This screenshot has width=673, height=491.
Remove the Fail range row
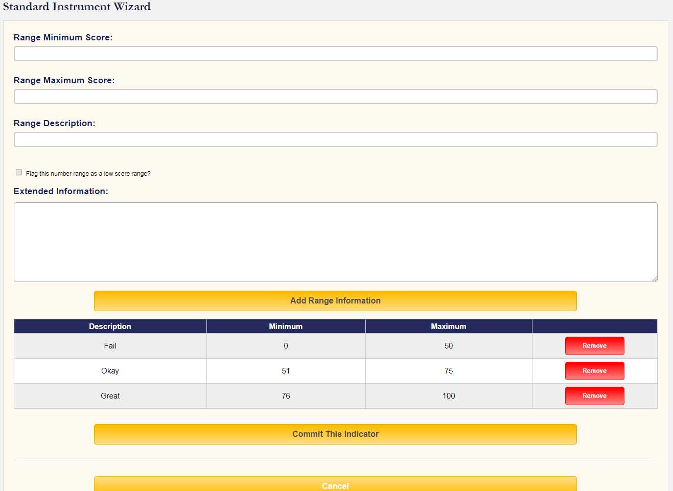tap(594, 346)
